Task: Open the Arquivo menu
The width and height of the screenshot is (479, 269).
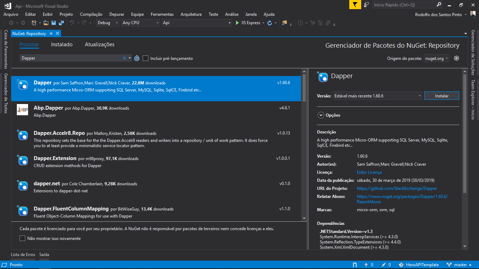Action: tap(11, 14)
